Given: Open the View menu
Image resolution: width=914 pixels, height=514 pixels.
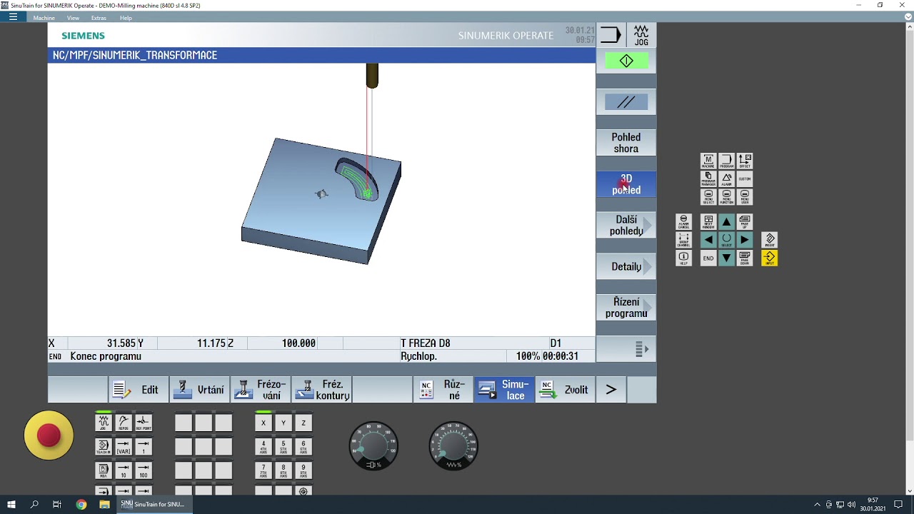Looking at the screenshot, I should coord(73,18).
